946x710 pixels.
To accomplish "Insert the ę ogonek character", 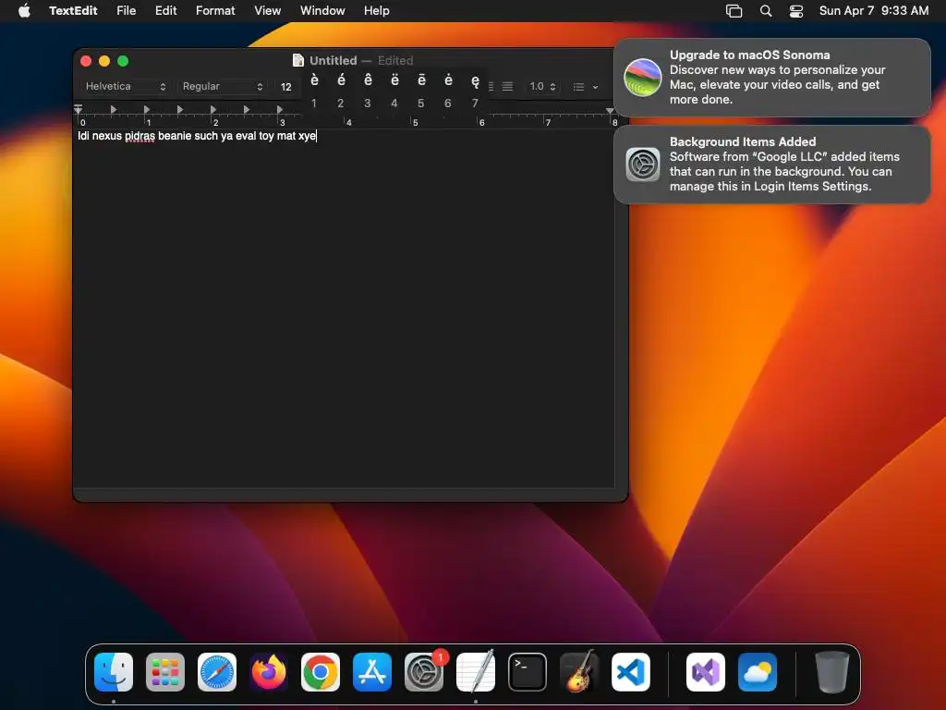I will (x=475, y=81).
